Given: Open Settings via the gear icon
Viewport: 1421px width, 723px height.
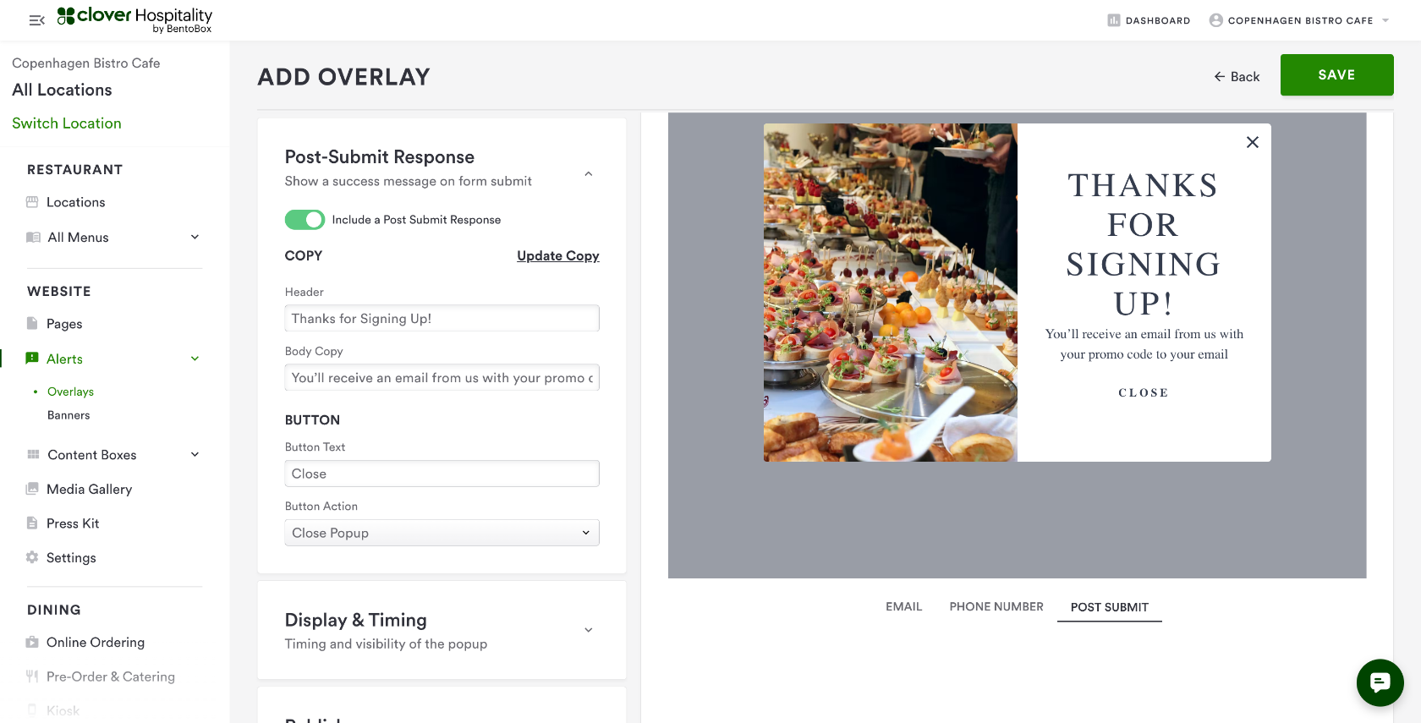Looking at the screenshot, I should pos(32,557).
